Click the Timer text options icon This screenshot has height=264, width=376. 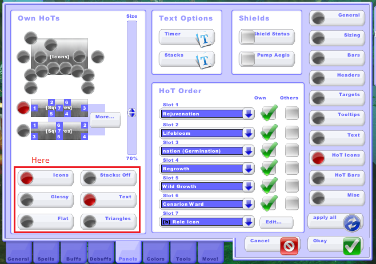click(x=205, y=38)
